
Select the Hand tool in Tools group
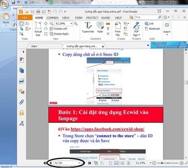(21, 24)
